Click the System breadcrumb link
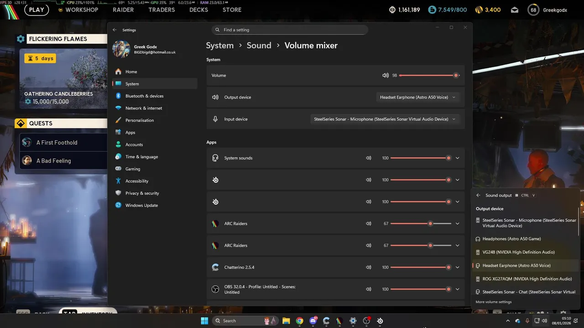 pos(220,46)
